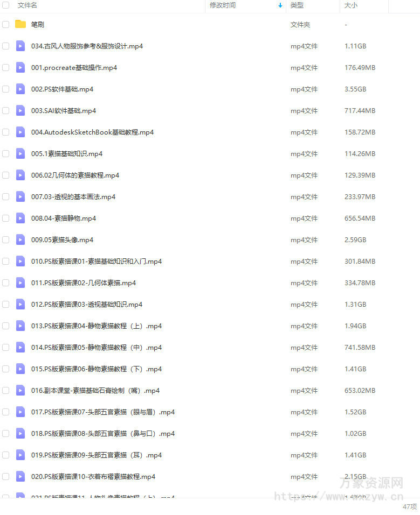This screenshot has width=420, height=515.
Task: Check the box for 003.SAI软件基础.mp4
Action: pos(5,111)
